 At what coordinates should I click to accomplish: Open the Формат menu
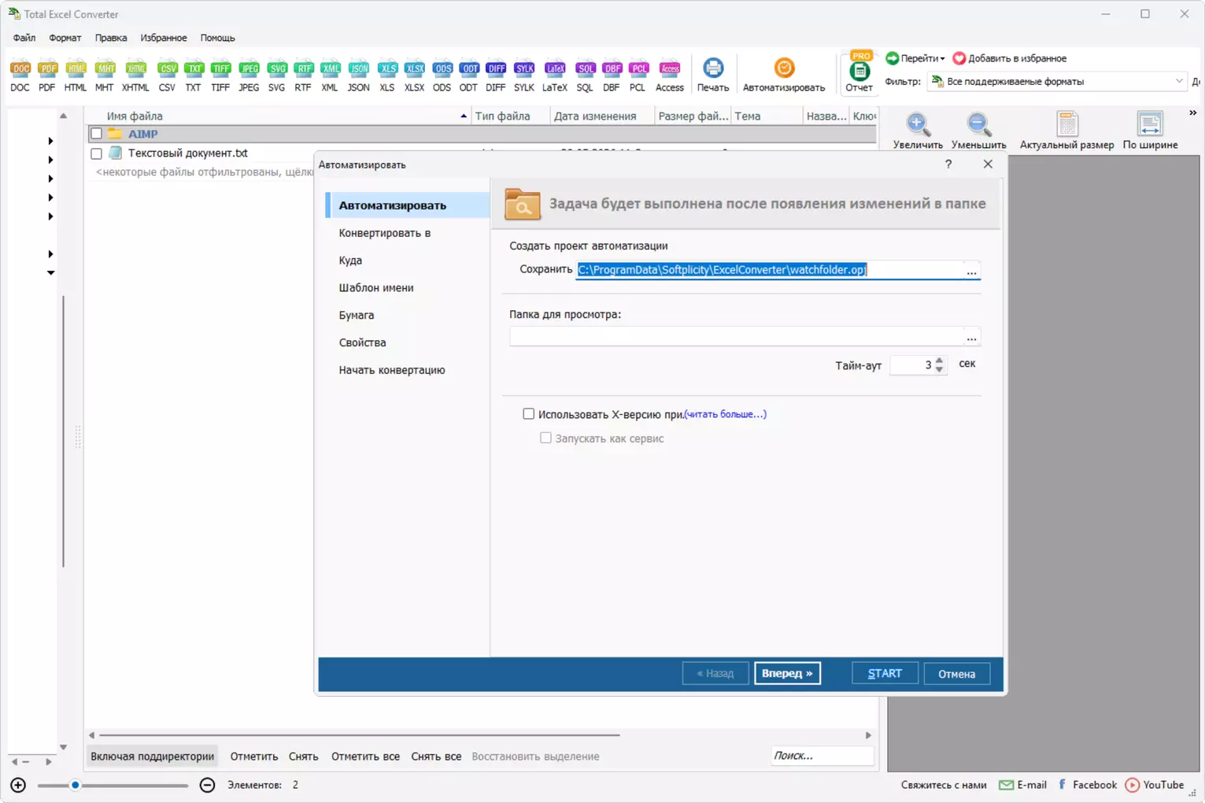click(65, 38)
